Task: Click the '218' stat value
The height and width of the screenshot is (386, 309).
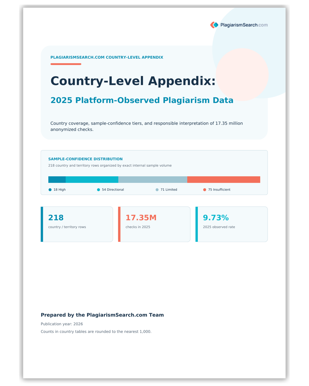Action: pos(56,218)
